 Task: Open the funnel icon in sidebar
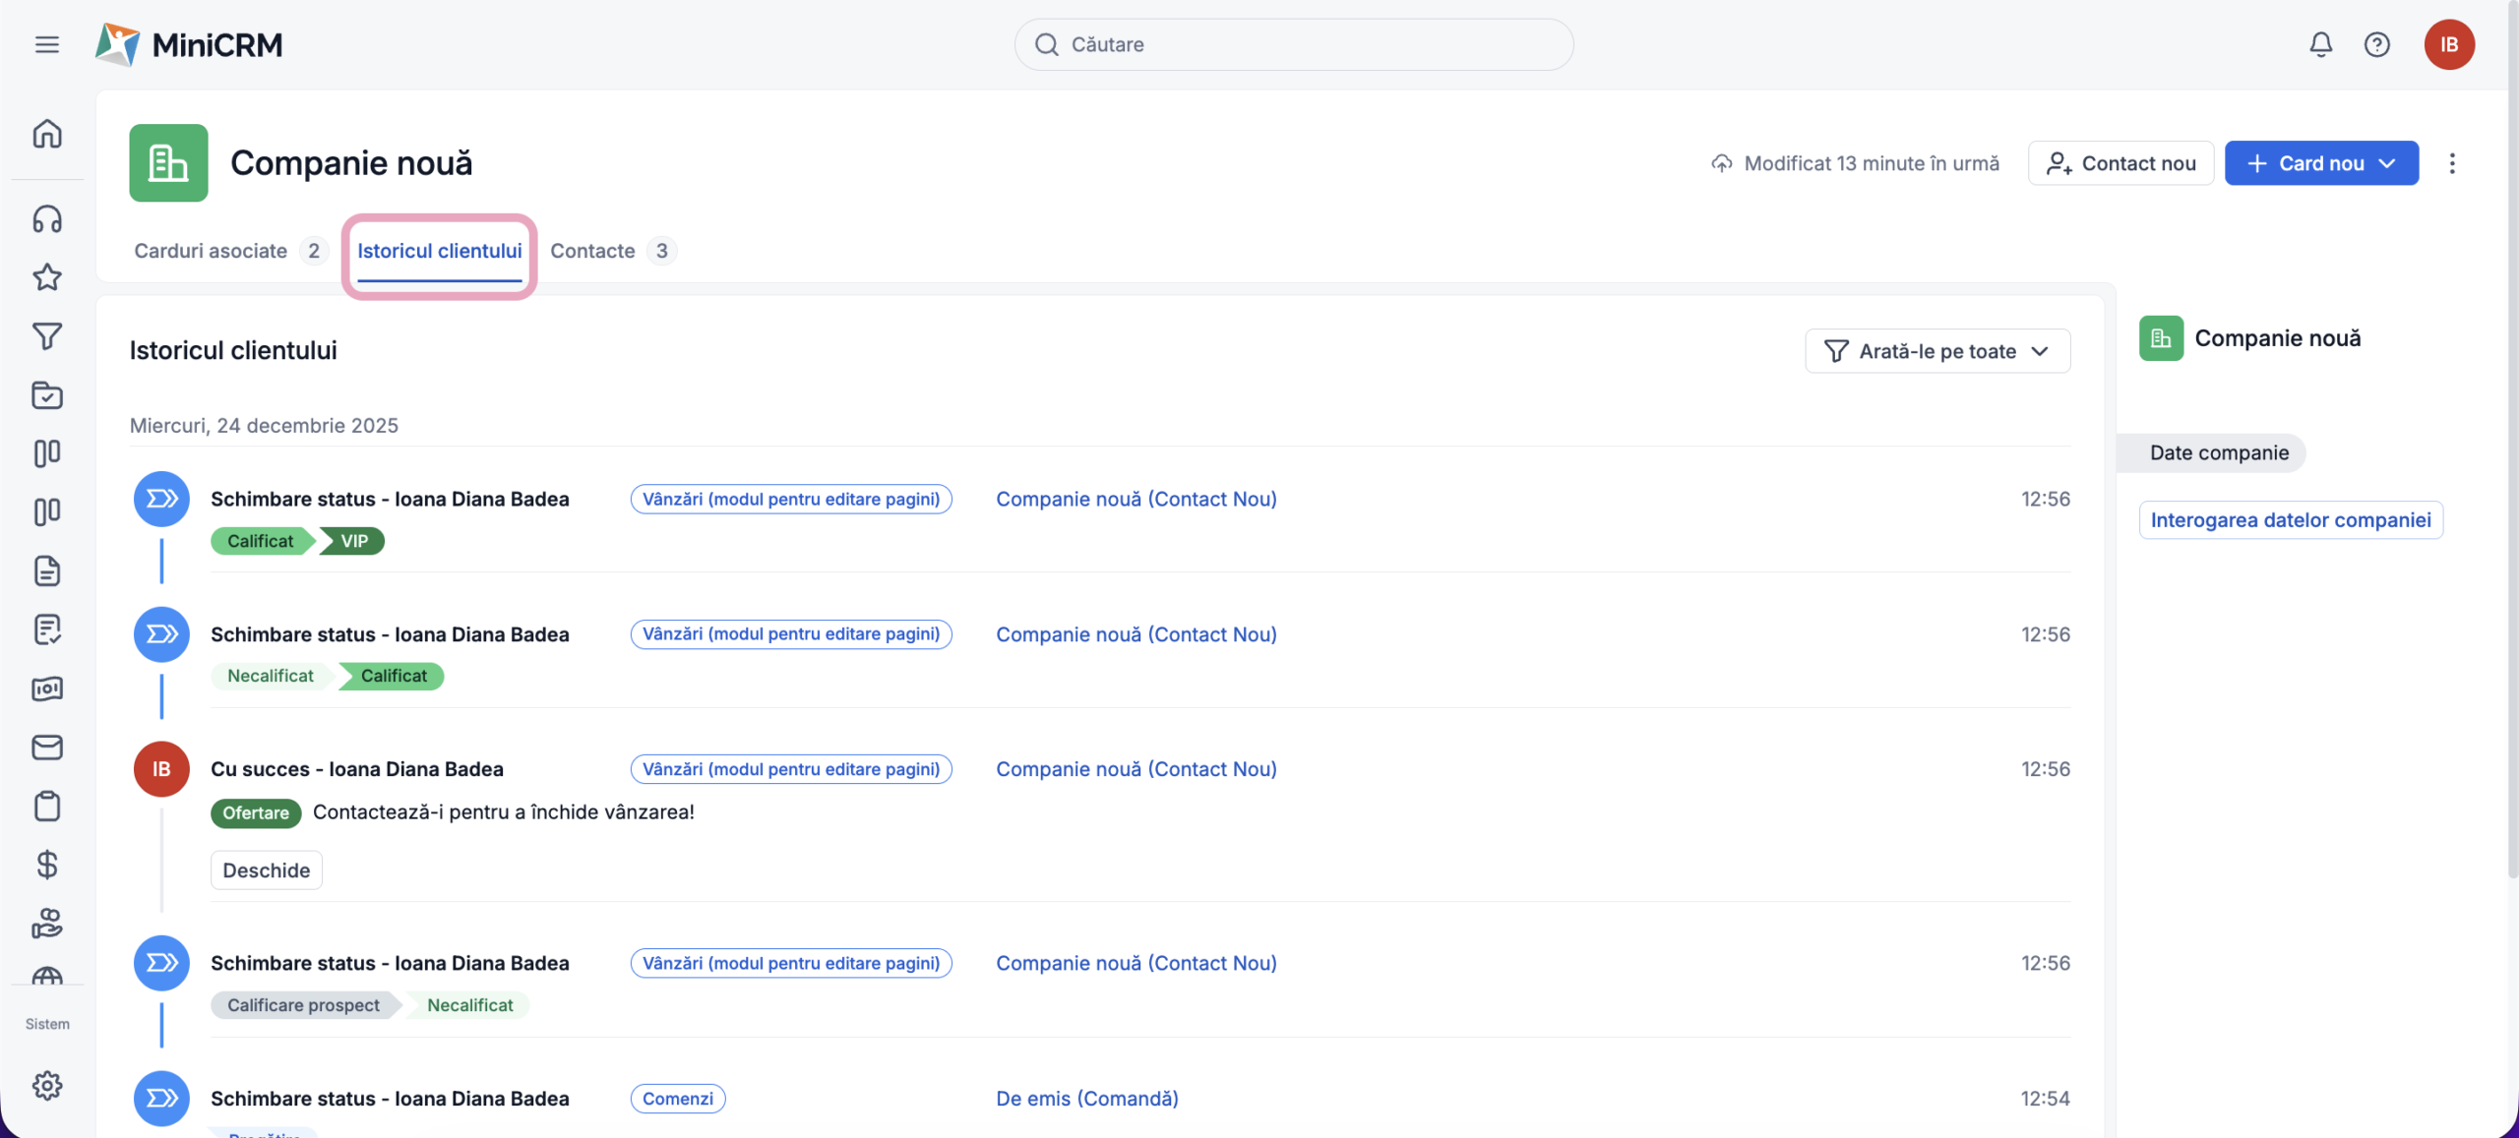[46, 336]
